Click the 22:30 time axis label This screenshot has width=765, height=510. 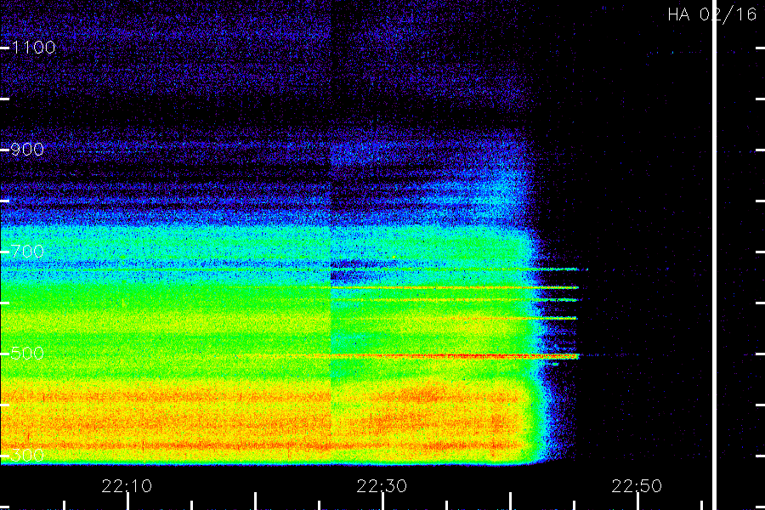click(x=382, y=486)
